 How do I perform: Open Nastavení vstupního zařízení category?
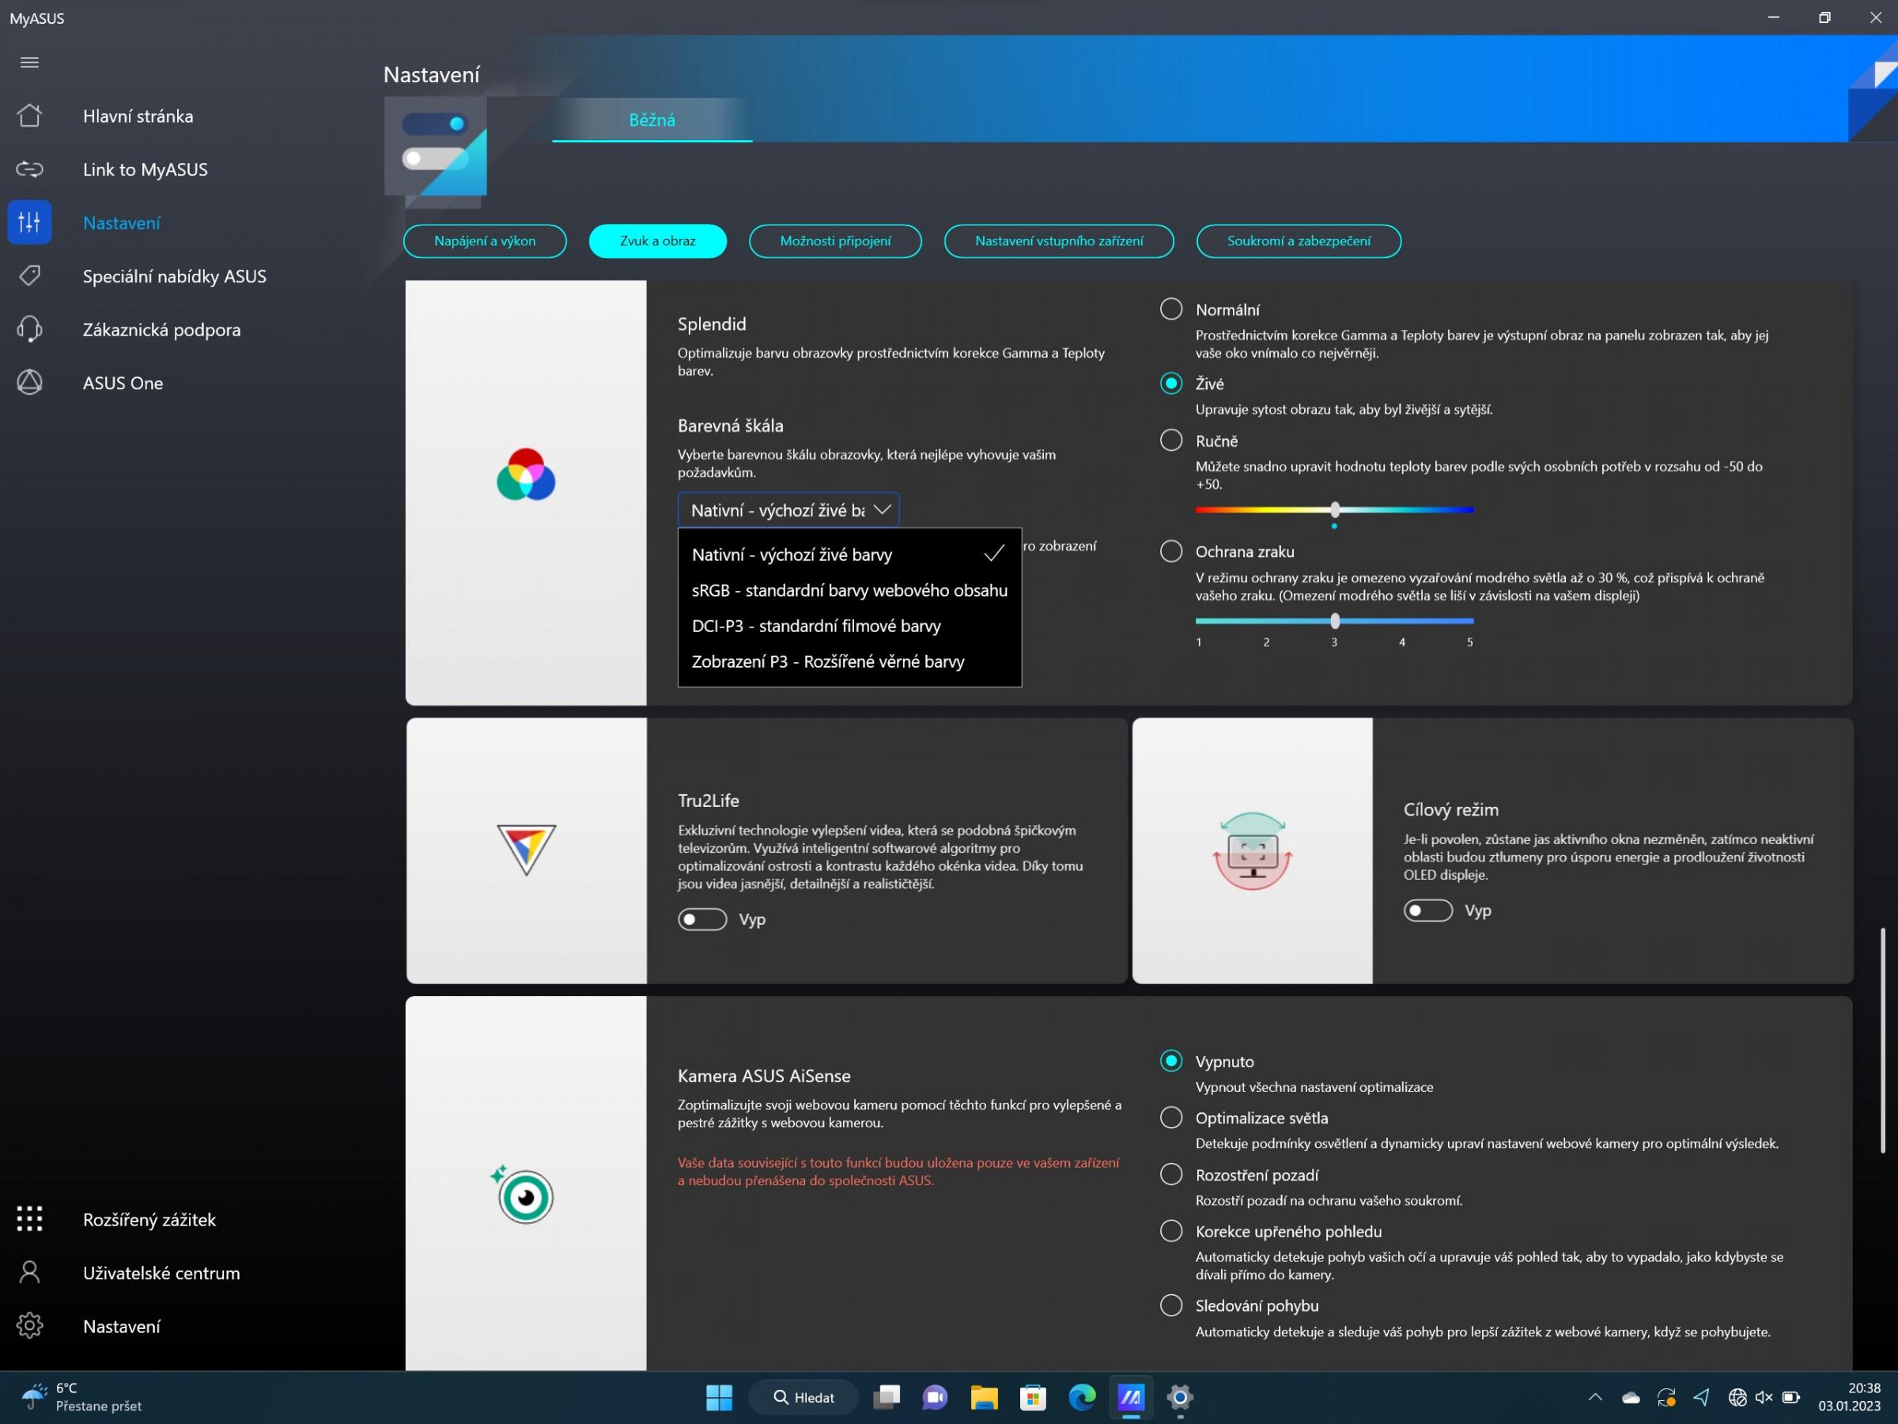(x=1059, y=241)
